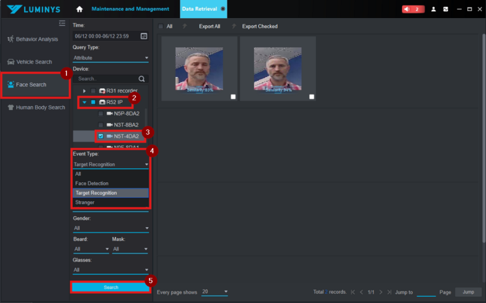Click the Home icon in the top bar
Viewport: 486px width, 303px height.
80,9
